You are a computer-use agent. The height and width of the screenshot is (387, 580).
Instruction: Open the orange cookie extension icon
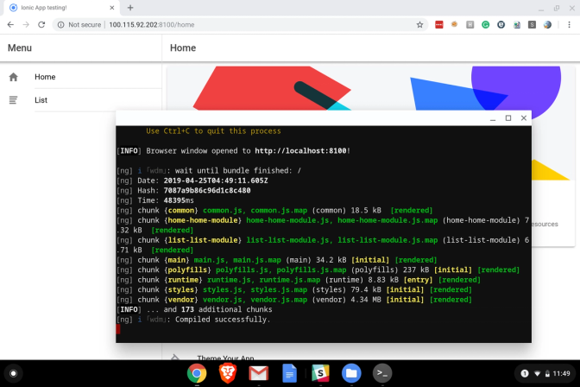[454, 24]
